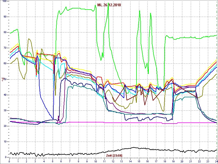This screenshot has width=218, height=164.
Task: Click the 10 label on the y-axis
Action: pyautogui.click(x=5, y=142)
